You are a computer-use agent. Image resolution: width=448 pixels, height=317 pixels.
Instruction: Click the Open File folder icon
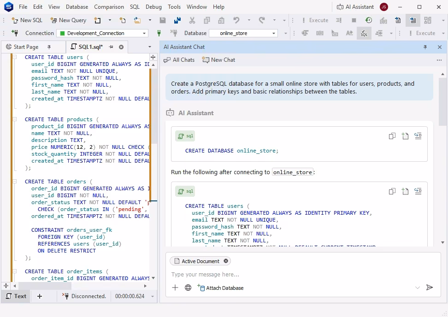click(137, 20)
